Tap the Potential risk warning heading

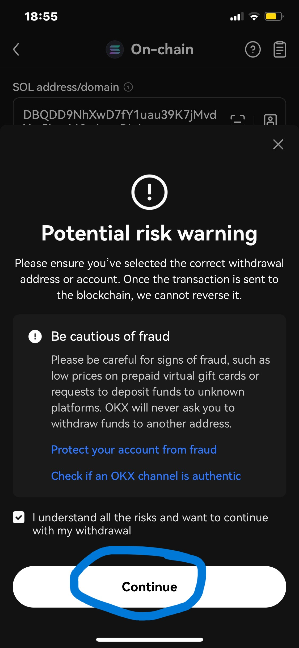point(149,233)
